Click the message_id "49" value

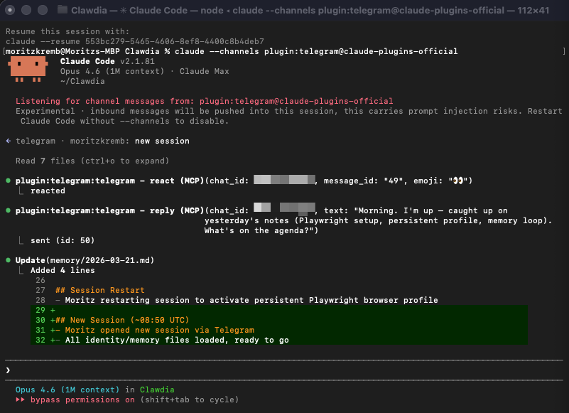point(394,181)
